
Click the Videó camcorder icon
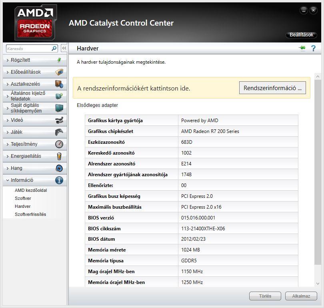pyautogui.click(x=59, y=120)
